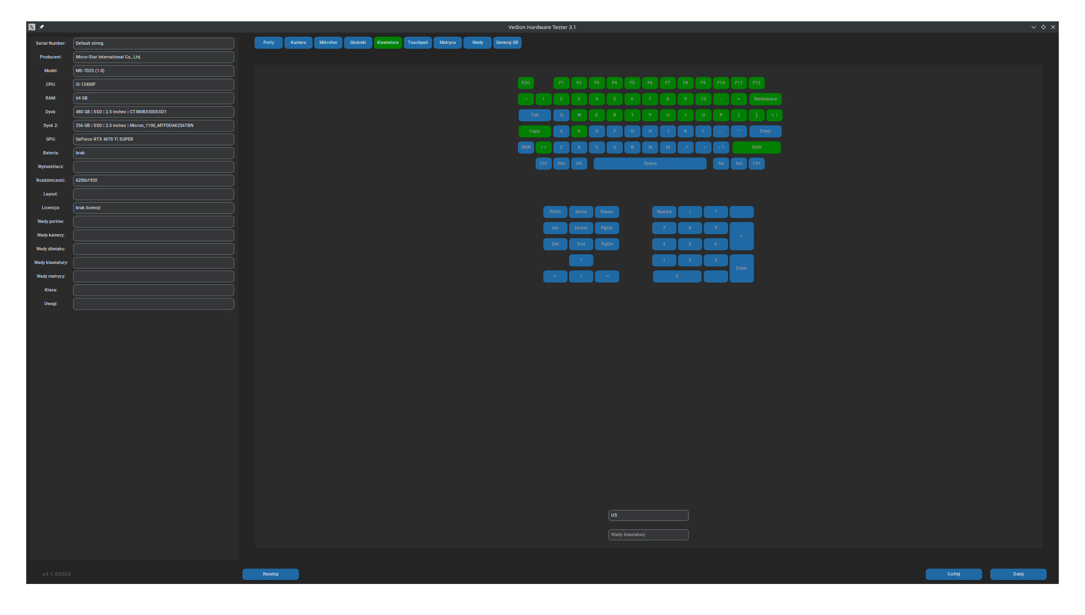The image size is (1085, 615).
Task: Click the Del key button
Action: (x=555, y=244)
